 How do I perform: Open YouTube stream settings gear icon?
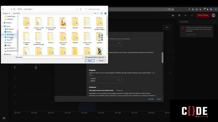[x=192, y=15]
